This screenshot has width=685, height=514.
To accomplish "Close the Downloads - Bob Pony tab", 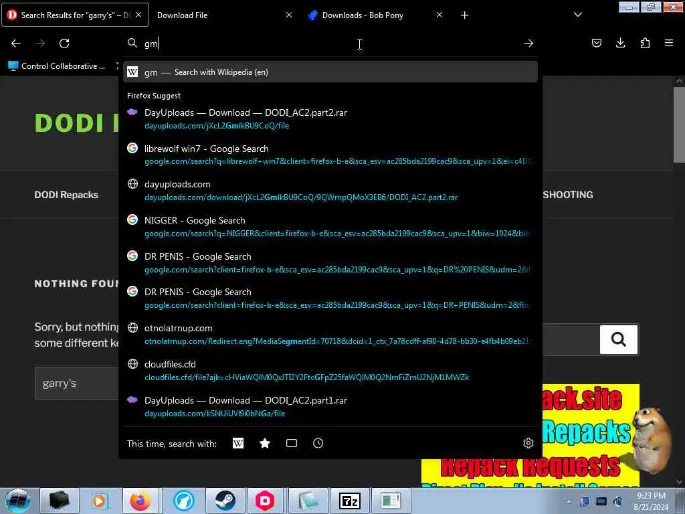I will pos(439,15).
